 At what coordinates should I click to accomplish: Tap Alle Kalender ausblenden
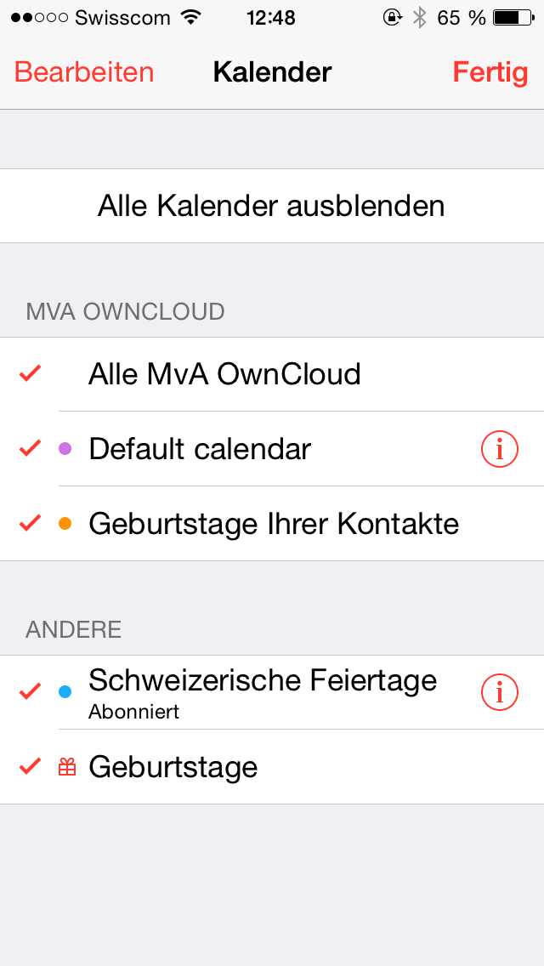pos(271,205)
